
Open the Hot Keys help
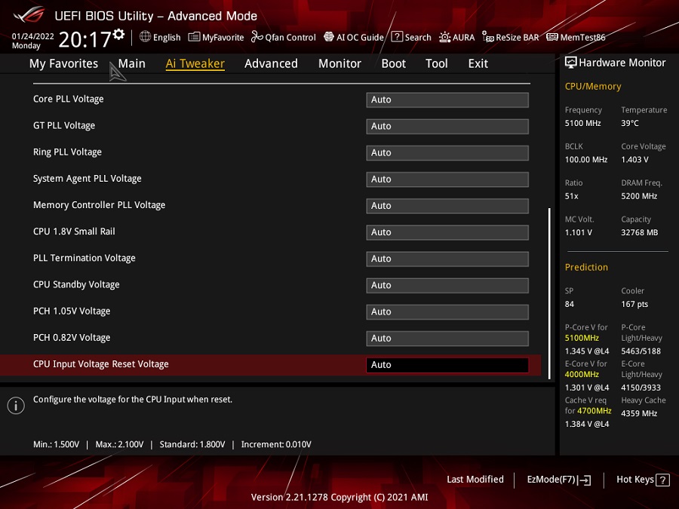click(643, 480)
